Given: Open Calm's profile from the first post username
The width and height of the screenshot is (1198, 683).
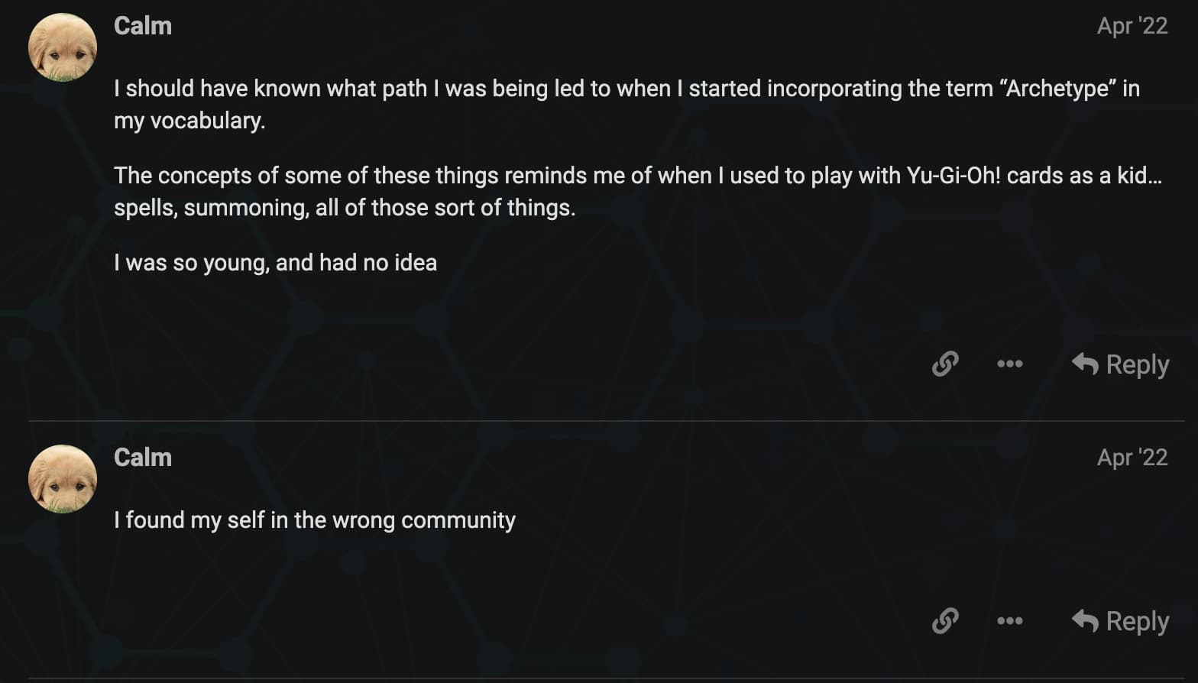Looking at the screenshot, I should pyautogui.click(x=143, y=26).
